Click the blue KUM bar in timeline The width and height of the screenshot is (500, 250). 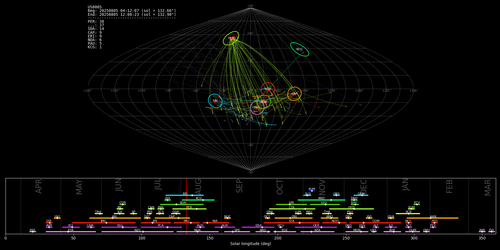click(312, 191)
